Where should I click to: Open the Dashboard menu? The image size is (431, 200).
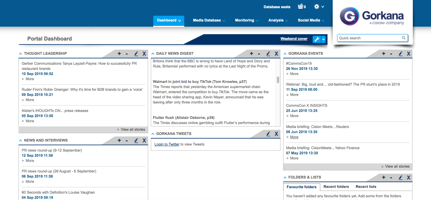[169, 21]
